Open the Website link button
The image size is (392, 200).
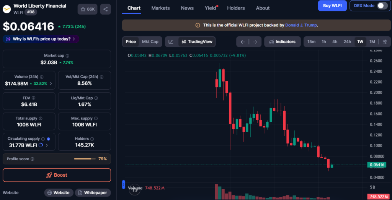click(59, 193)
